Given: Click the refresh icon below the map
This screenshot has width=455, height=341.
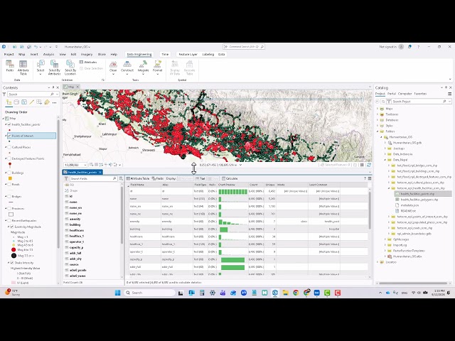Looking at the screenshot, I should [x=369, y=165].
